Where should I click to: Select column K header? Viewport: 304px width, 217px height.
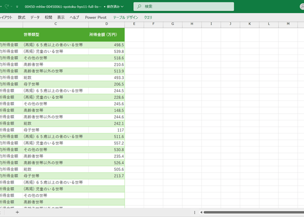click(249, 24)
